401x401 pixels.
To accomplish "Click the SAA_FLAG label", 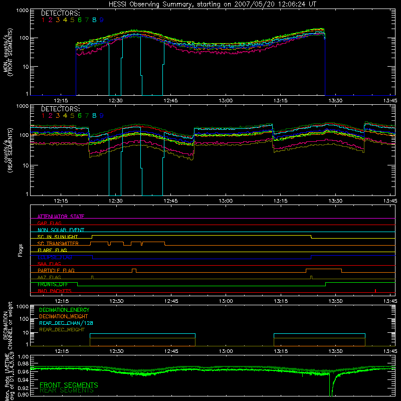I will [49, 264].
